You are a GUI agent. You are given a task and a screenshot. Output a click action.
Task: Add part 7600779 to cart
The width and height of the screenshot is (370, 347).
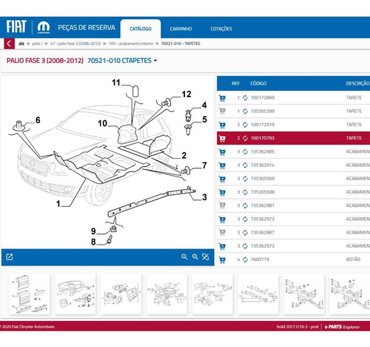[x=222, y=260]
